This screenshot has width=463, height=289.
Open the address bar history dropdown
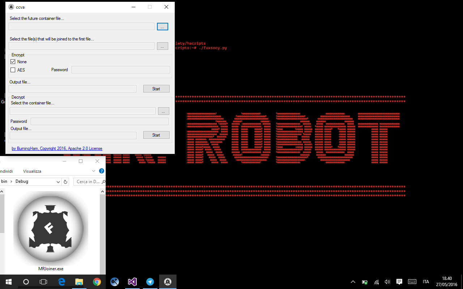[x=58, y=182]
